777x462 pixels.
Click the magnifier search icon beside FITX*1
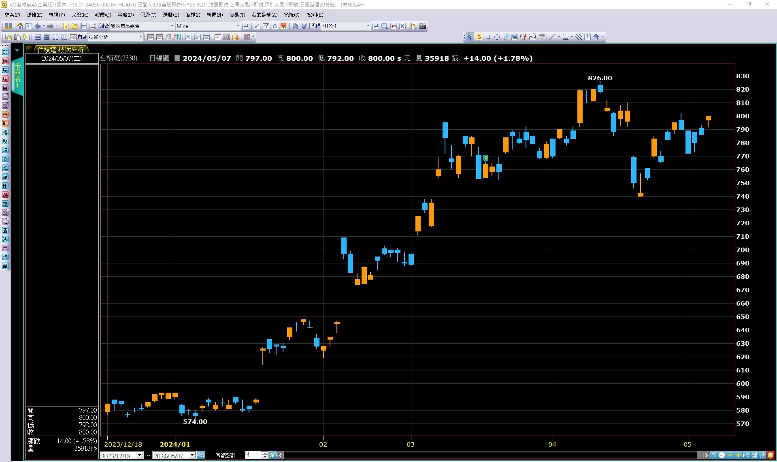pyautogui.click(x=385, y=26)
